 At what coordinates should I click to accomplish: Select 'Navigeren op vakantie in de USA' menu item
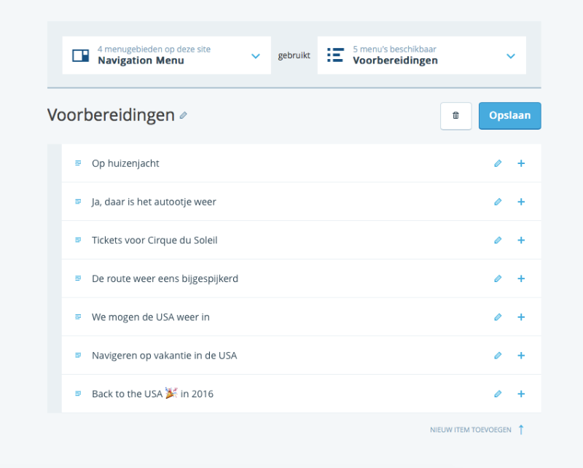164,356
